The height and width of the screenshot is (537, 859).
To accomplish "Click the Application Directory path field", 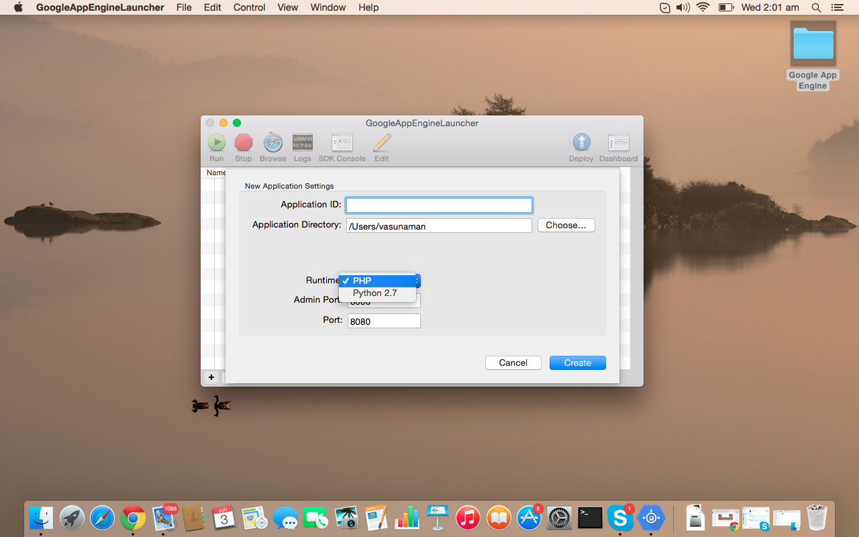I will coord(439,226).
